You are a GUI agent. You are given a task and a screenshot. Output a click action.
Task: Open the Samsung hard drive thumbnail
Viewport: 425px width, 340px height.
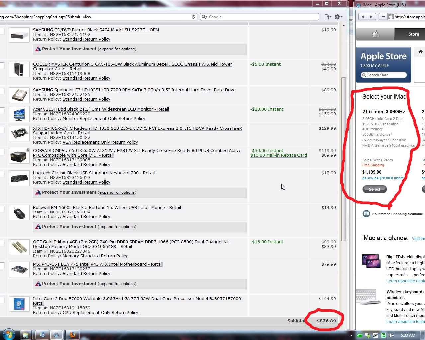[19, 95]
